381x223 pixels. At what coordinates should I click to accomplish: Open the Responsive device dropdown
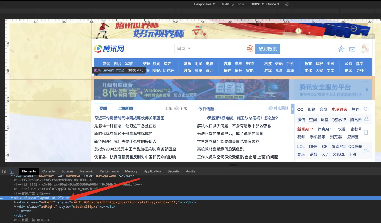tap(204, 4)
